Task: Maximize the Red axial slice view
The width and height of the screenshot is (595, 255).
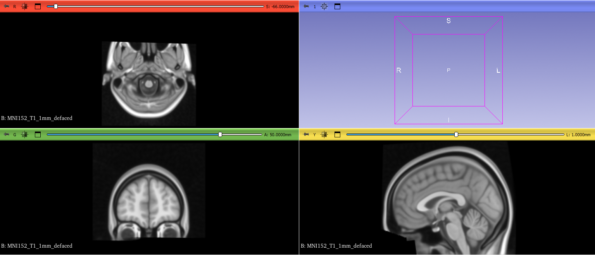Action: click(38, 7)
